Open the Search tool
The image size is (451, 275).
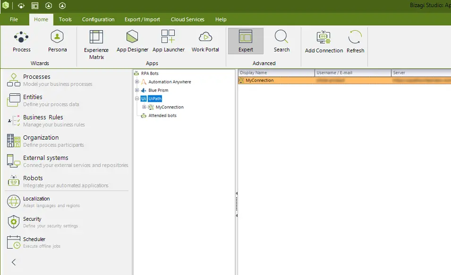click(x=281, y=42)
